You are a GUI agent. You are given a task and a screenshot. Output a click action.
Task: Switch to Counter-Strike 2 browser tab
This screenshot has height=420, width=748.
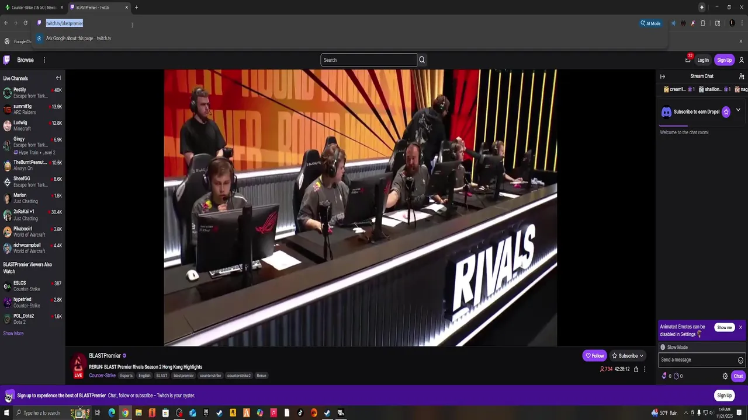pyautogui.click(x=34, y=8)
